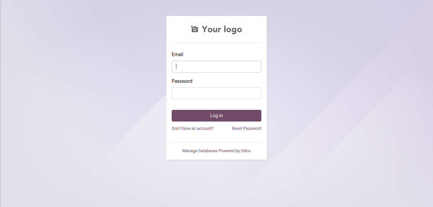This screenshot has width=433, height=207.
Task: Click the divider line under the logo
Action: coord(216,43)
